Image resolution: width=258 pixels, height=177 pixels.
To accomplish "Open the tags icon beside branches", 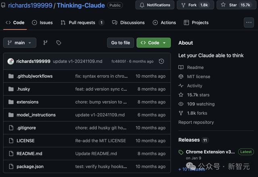I will pos(58,43).
